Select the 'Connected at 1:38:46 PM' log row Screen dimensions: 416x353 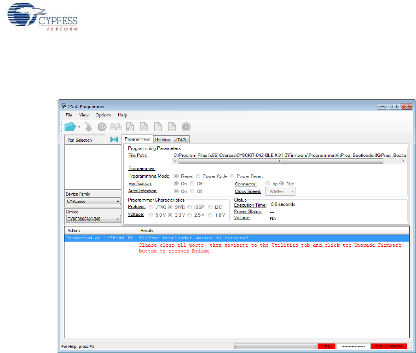(237, 238)
